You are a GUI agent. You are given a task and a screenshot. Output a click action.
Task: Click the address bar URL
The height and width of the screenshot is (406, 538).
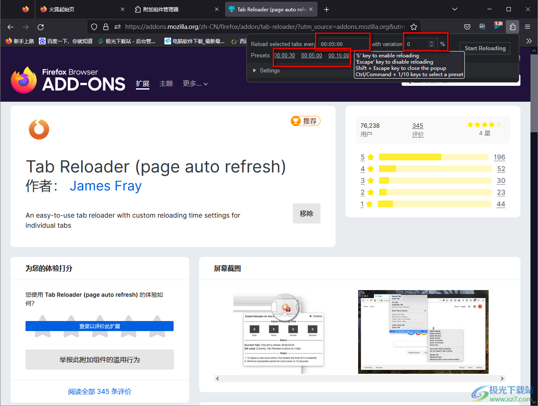click(x=265, y=27)
